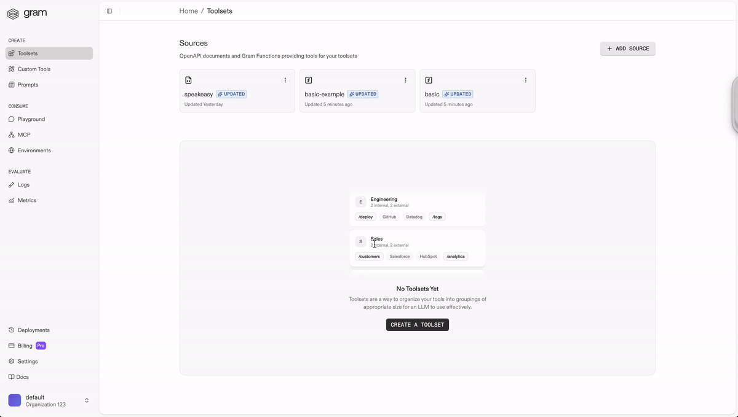Viewport: 738px width, 417px height.
Task: Open Deployments from the sidebar
Action: (x=33, y=330)
